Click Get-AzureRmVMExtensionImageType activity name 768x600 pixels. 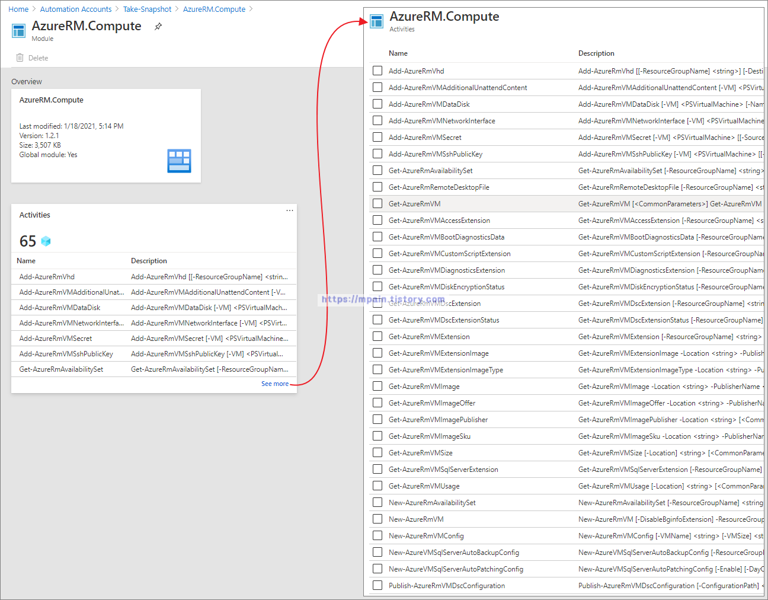(x=446, y=369)
